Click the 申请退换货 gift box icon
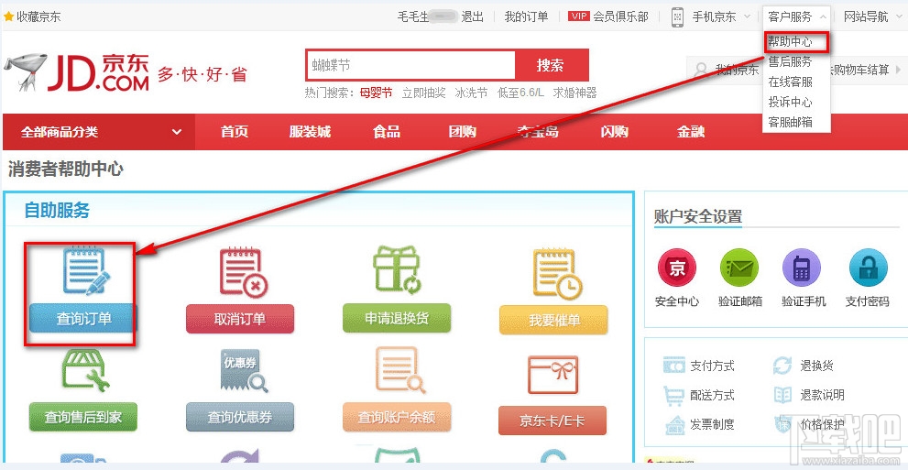 point(397,269)
